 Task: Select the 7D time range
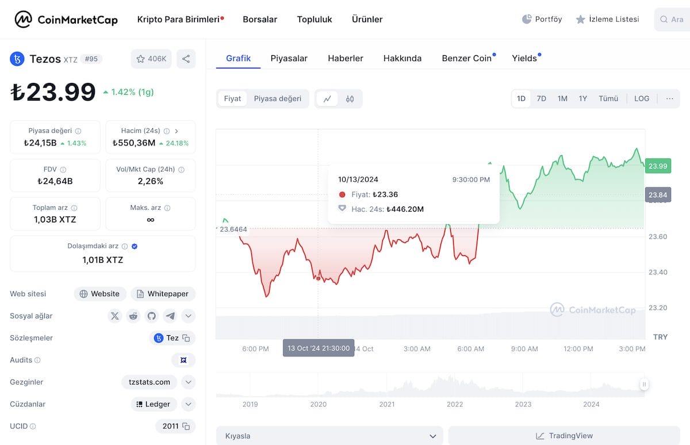click(541, 98)
